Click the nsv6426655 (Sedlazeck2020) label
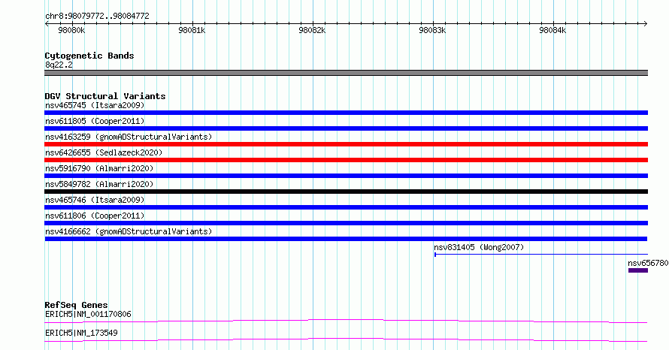 [104, 152]
